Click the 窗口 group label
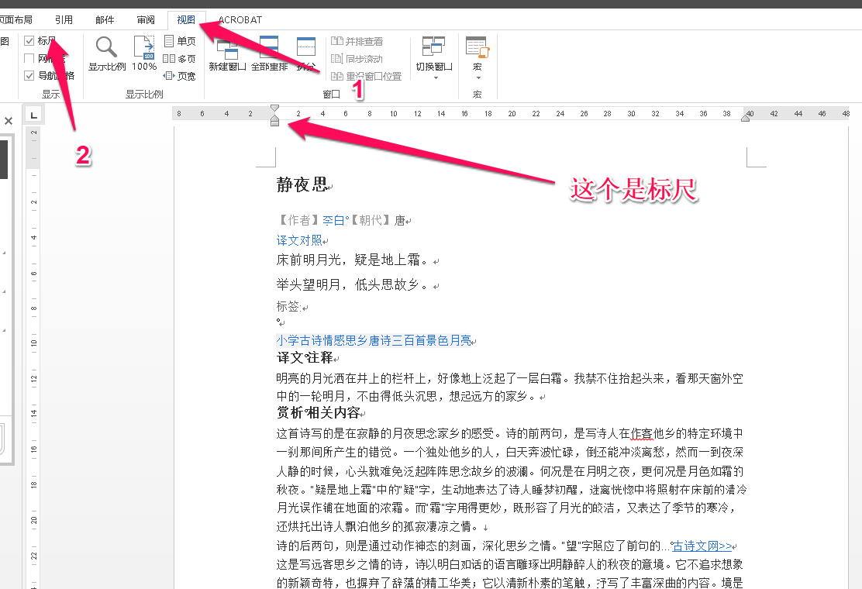This screenshot has width=862, height=589. pos(332,94)
